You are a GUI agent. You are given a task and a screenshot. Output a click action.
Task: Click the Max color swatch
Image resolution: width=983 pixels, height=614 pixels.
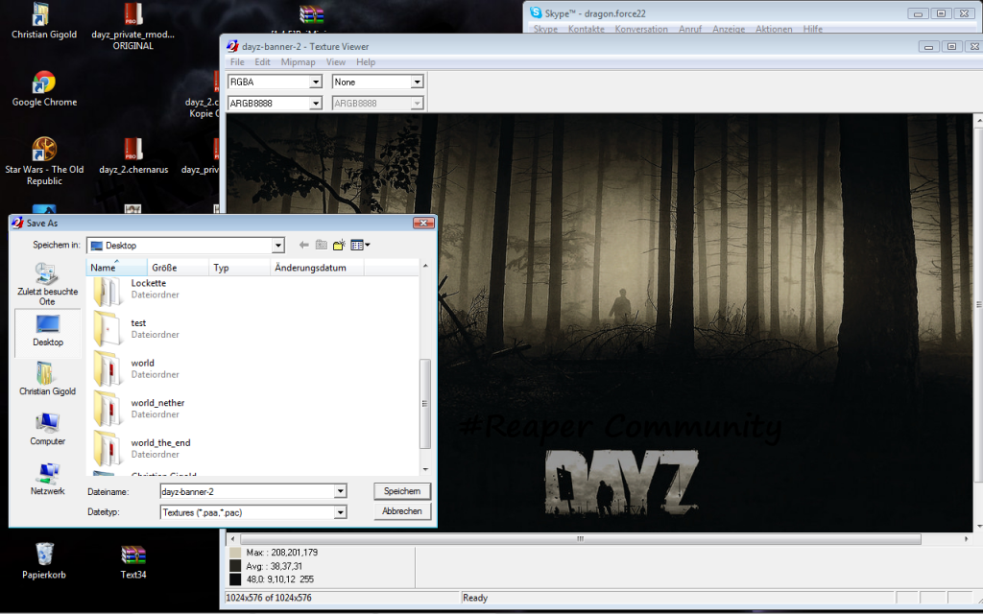pyautogui.click(x=235, y=553)
